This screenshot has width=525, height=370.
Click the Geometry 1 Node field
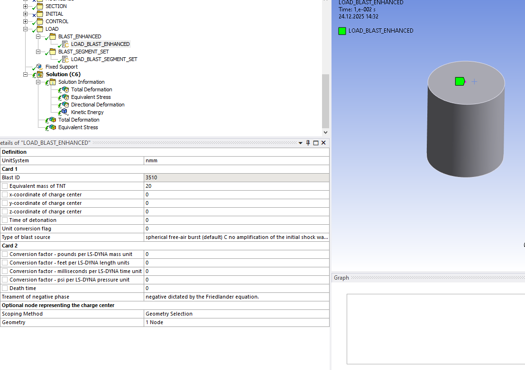click(x=236, y=322)
